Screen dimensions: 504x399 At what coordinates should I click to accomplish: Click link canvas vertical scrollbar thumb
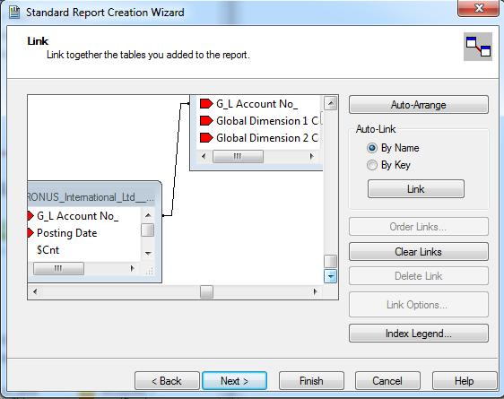coord(330,261)
